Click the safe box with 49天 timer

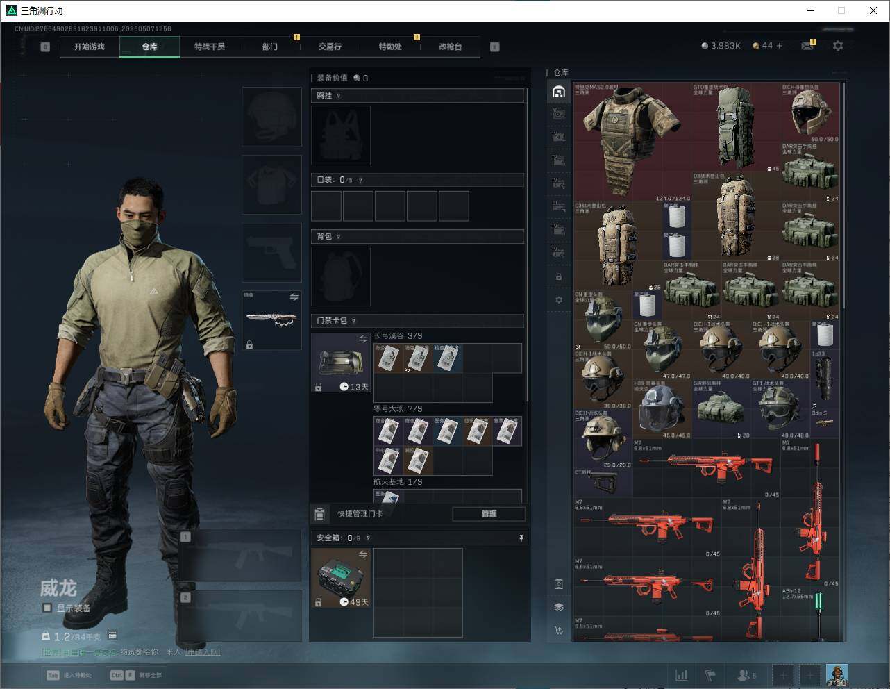point(341,578)
